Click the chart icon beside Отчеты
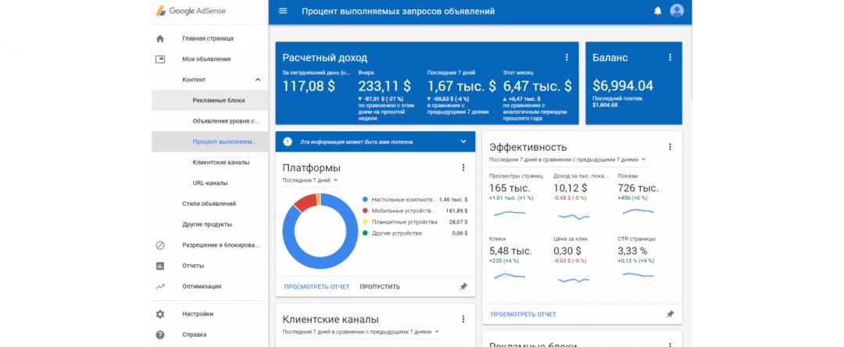 (x=160, y=266)
